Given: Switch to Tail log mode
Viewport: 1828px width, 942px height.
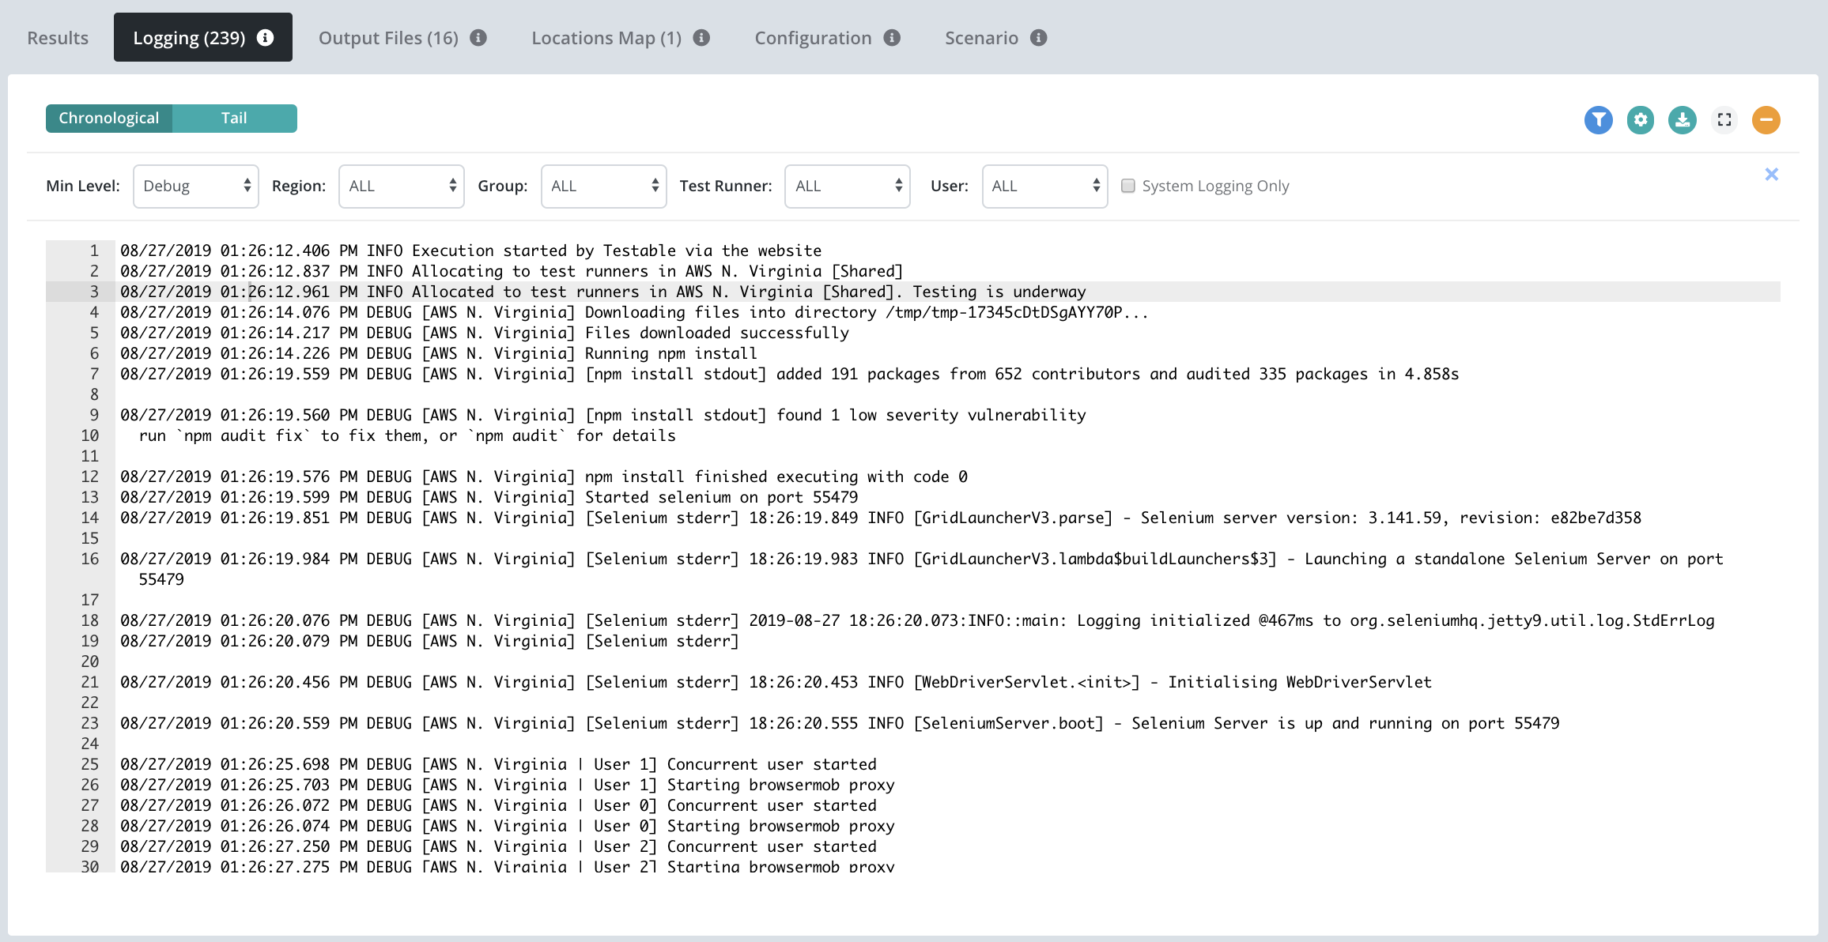Looking at the screenshot, I should pyautogui.click(x=234, y=119).
